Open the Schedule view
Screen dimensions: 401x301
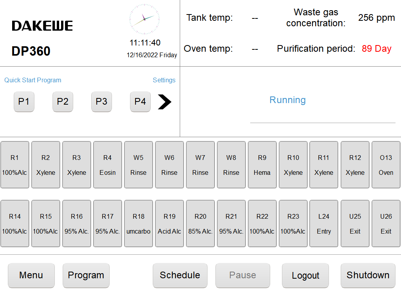(x=180, y=275)
